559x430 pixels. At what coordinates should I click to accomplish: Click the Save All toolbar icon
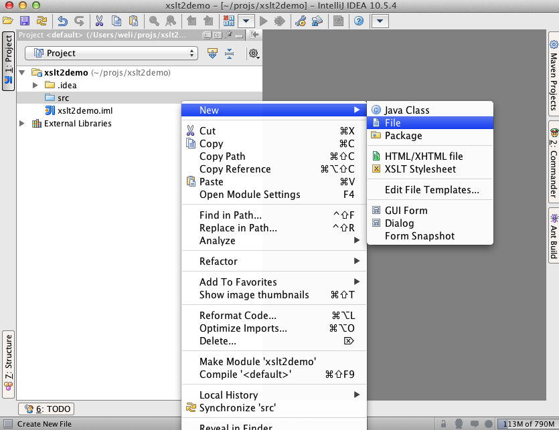tap(25, 21)
